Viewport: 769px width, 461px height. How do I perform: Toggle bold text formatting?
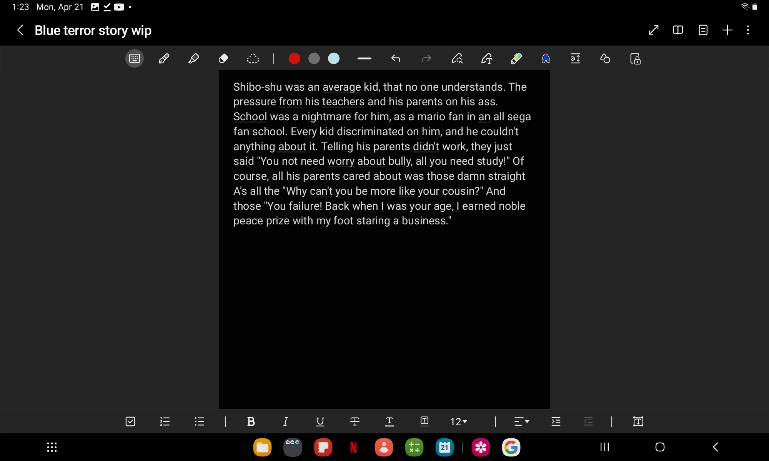pos(251,422)
